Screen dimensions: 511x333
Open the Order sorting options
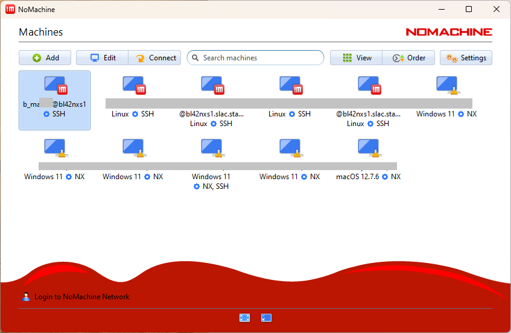point(408,58)
